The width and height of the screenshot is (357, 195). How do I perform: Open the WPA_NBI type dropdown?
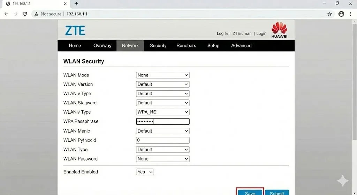pos(162,112)
